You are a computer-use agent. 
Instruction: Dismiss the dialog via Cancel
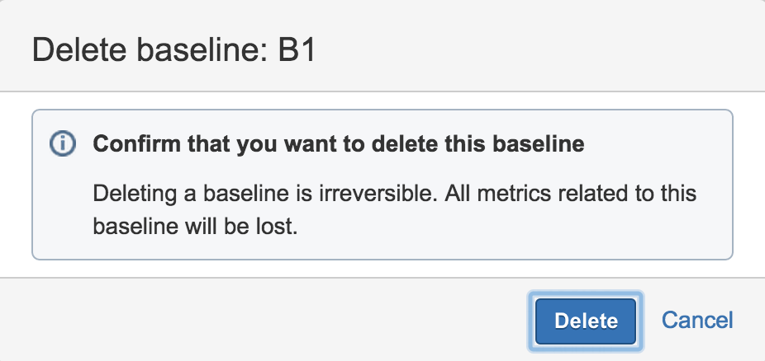[x=697, y=320]
